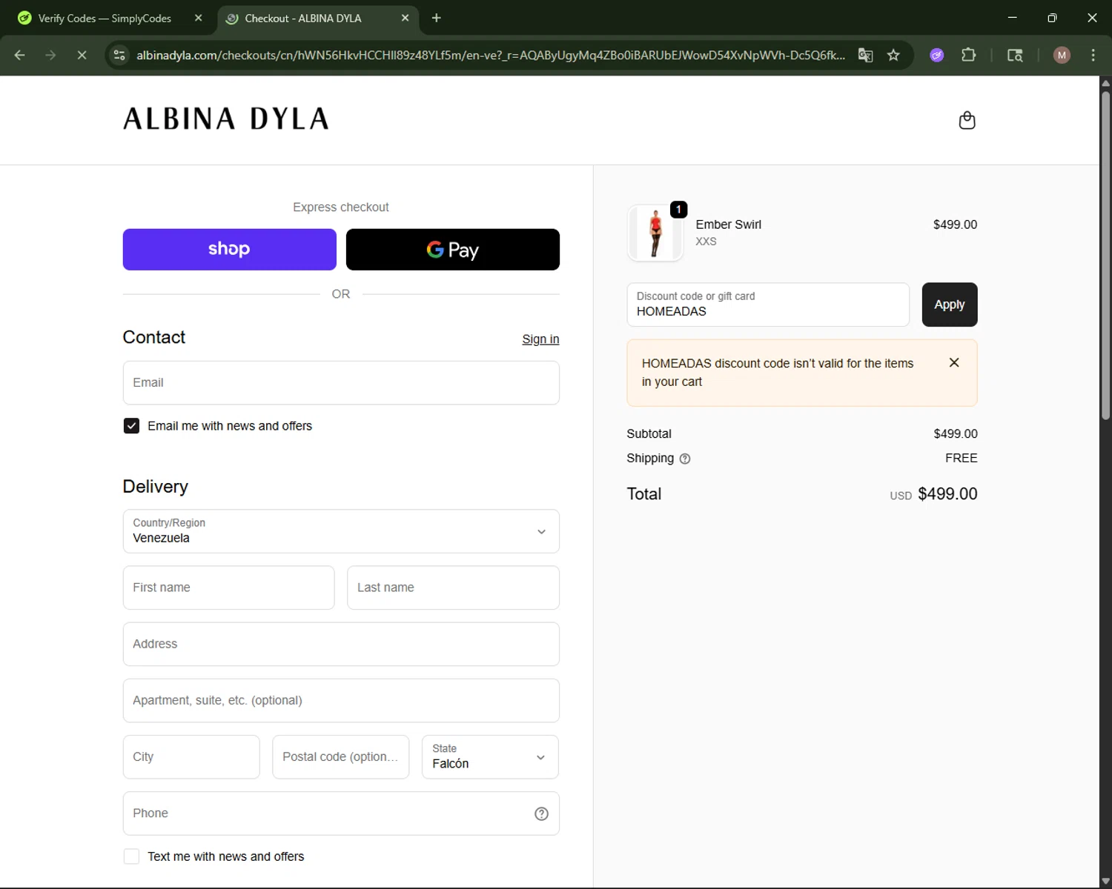Apply the discount code
The image size is (1112, 889).
950,304
